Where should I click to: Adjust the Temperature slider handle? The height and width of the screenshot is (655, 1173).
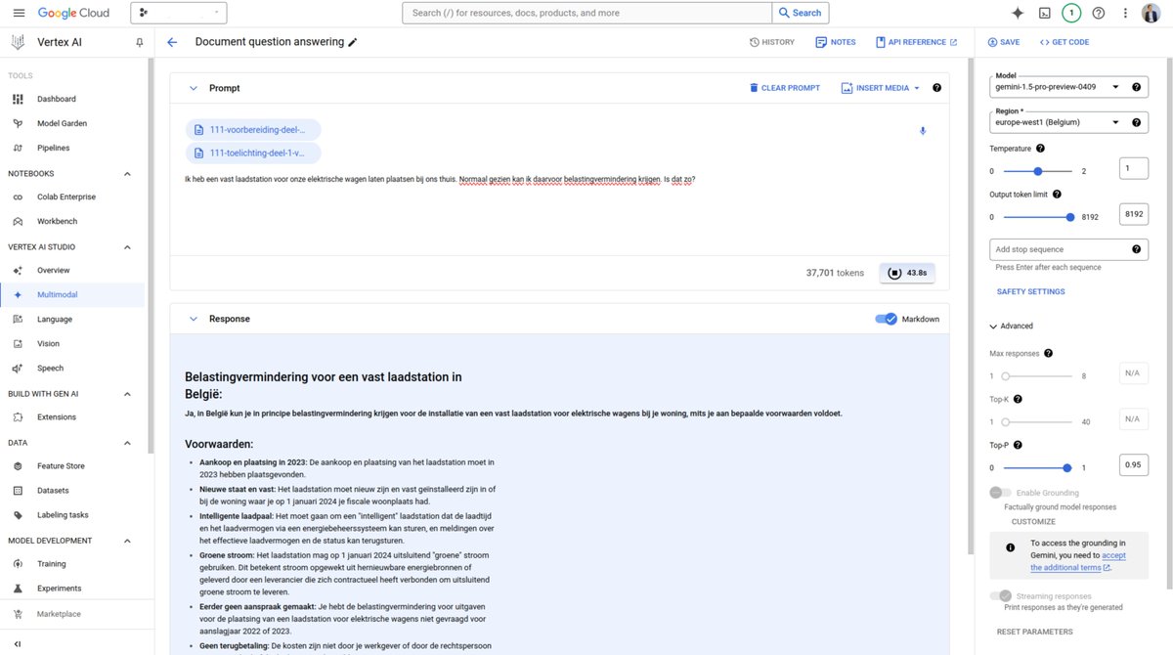(1038, 171)
